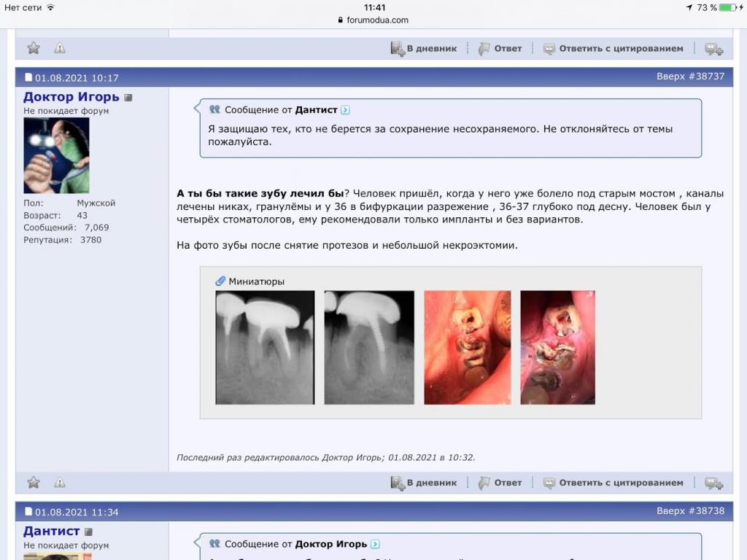747x560 pixels.
Task: Click 'Ответ' button under Доктор Игорь's post
Action: pyautogui.click(x=500, y=483)
